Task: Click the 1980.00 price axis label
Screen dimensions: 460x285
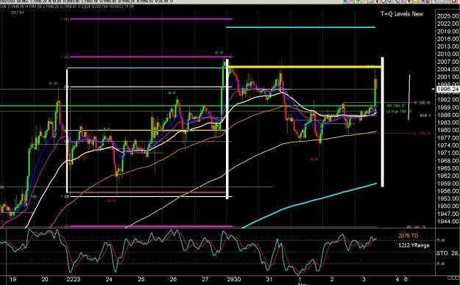Action: tap(448, 130)
